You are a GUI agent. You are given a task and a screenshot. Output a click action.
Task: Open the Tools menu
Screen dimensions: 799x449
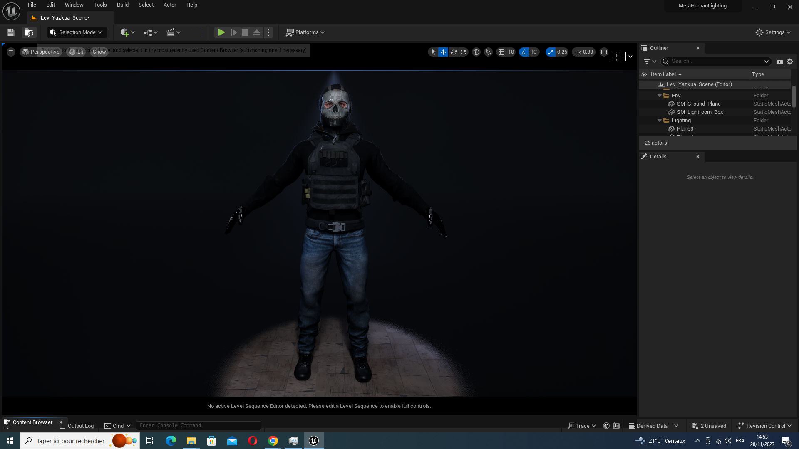point(100,5)
